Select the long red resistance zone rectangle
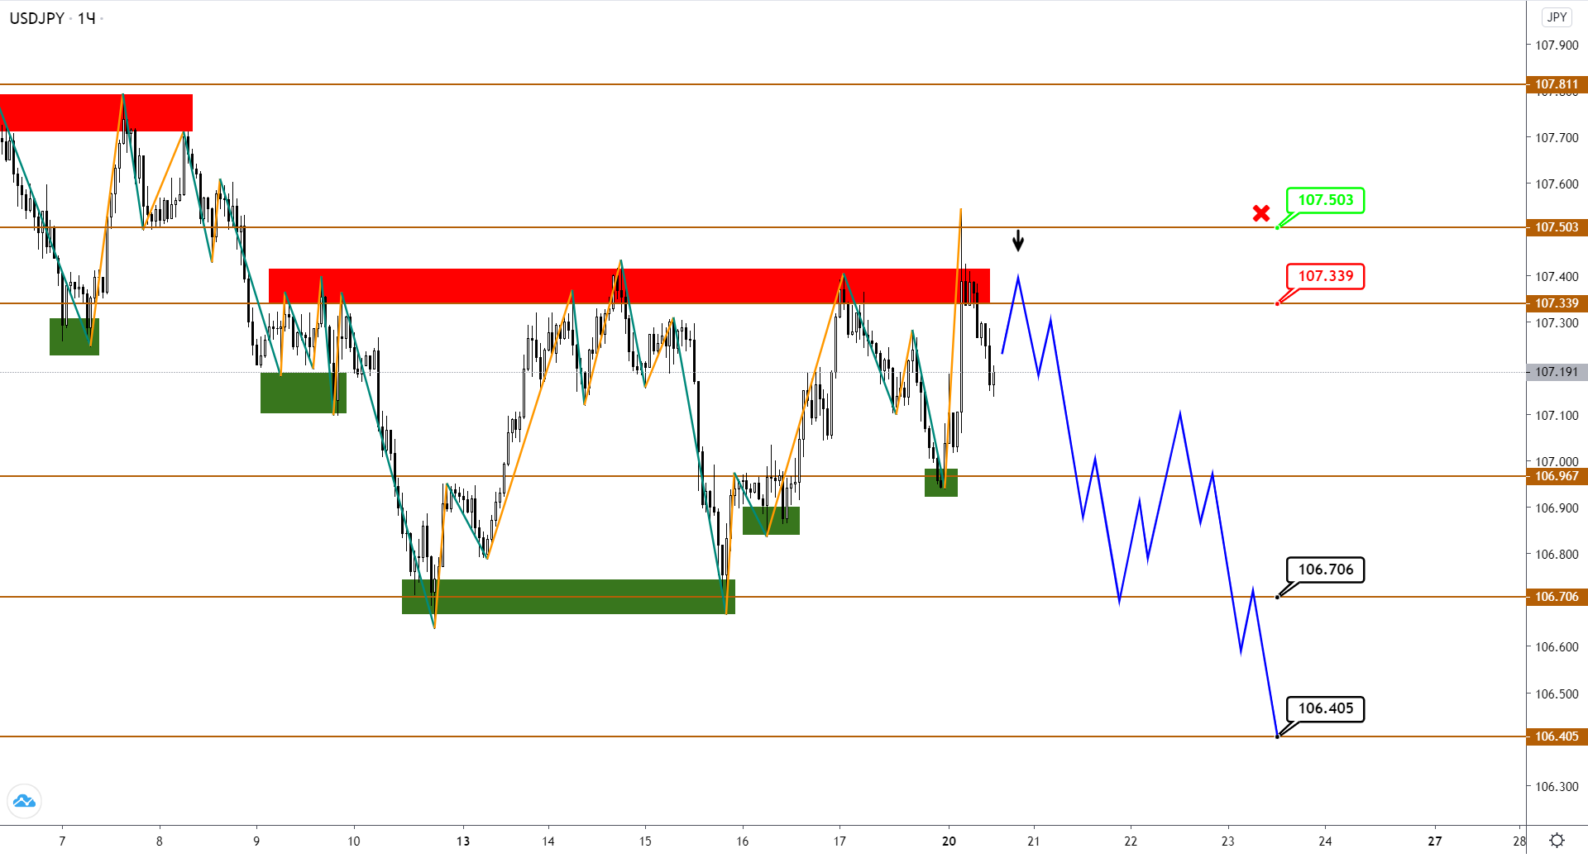The image size is (1588, 858). pyautogui.click(x=629, y=286)
